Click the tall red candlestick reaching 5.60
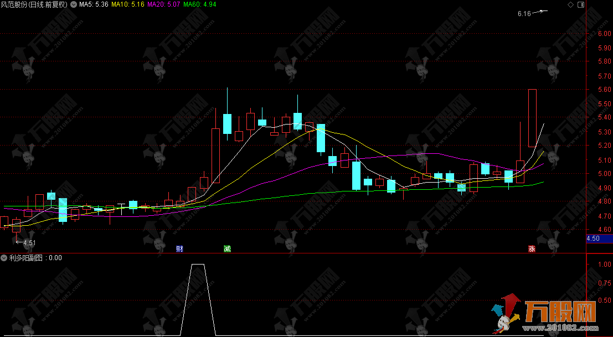The width and height of the screenshot is (613, 337). point(532,117)
